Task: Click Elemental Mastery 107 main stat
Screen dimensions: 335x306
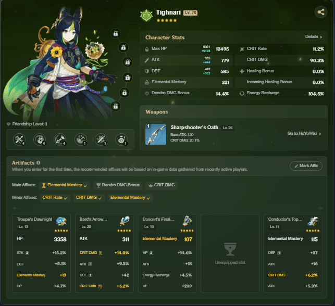Action: click(167, 239)
